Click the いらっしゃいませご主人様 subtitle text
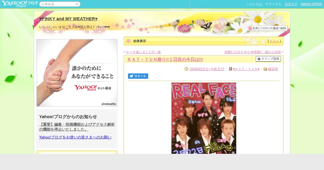324x170 pixels. point(75,27)
